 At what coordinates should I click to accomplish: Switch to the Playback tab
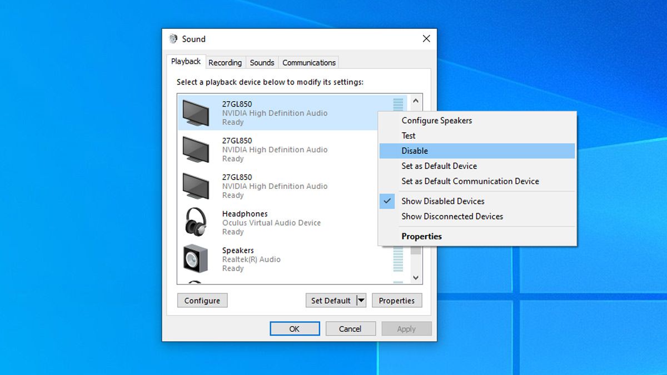tap(186, 62)
